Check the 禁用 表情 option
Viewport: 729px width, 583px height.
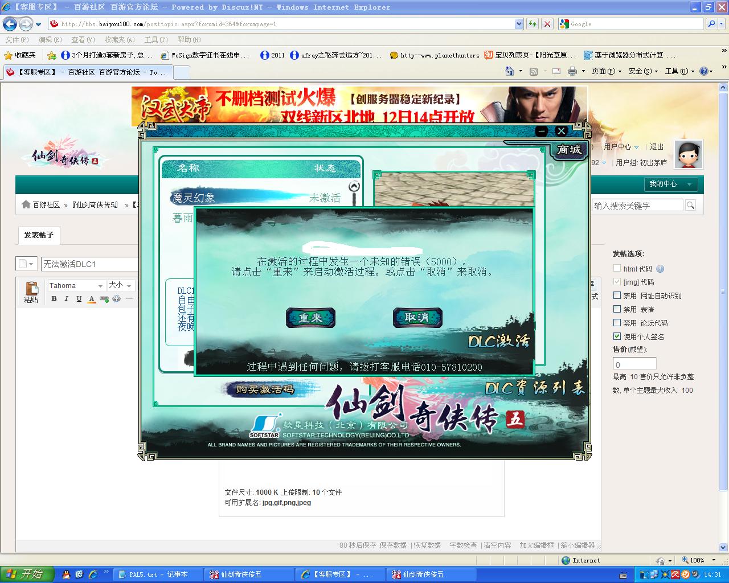[x=617, y=309]
